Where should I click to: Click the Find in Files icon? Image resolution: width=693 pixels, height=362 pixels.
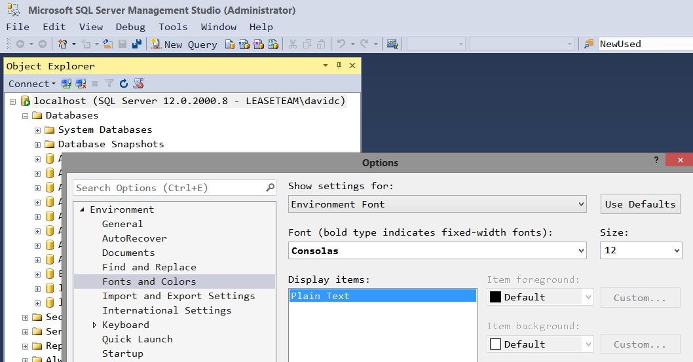tap(589, 44)
